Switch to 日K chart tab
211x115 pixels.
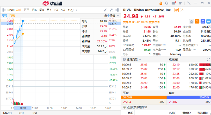coord(34,10)
